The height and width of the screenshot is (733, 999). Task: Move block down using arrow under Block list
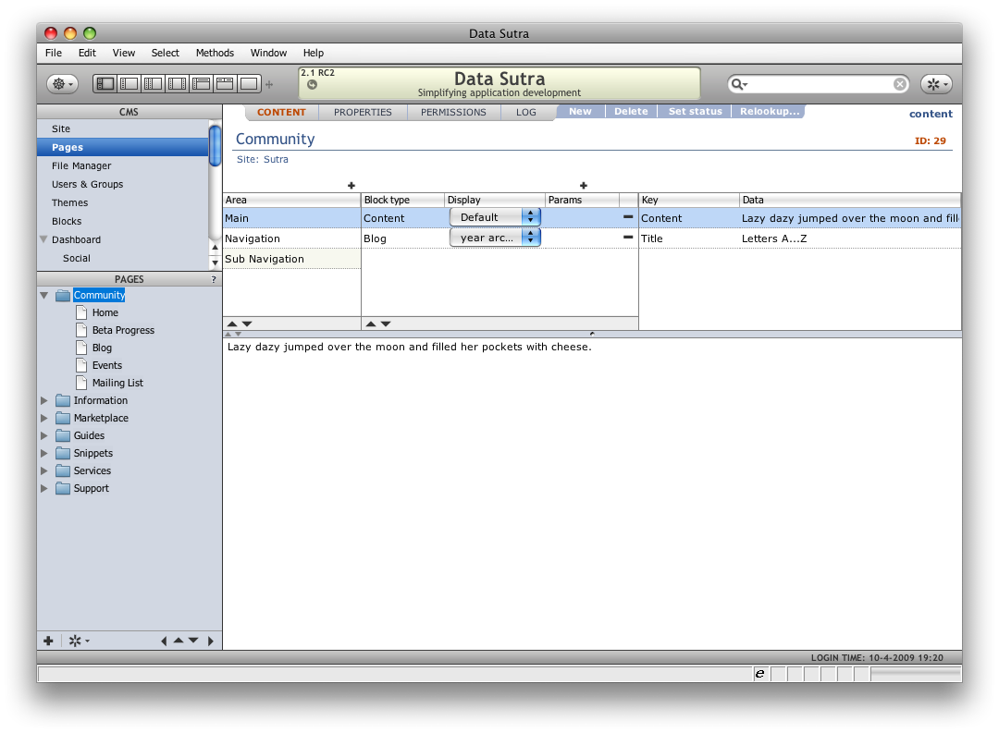pos(386,324)
